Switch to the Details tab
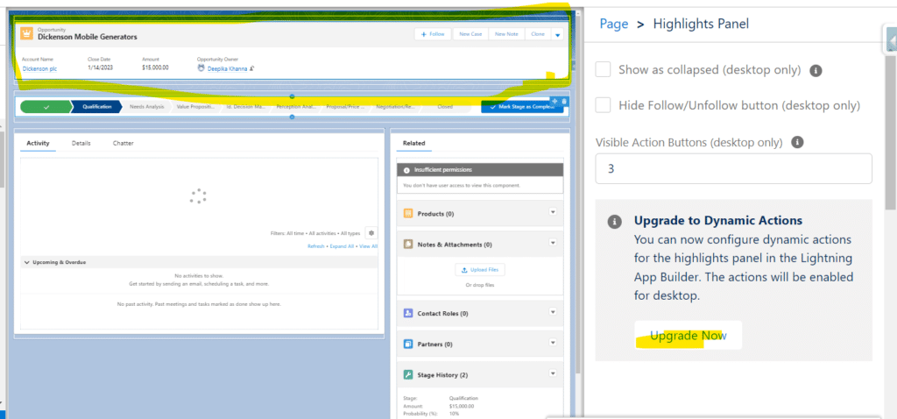The width and height of the screenshot is (897, 419). pyautogui.click(x=81, y=142)
